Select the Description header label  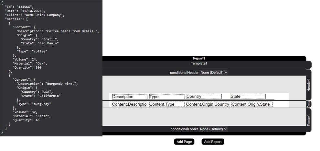(x=129, y=97)
